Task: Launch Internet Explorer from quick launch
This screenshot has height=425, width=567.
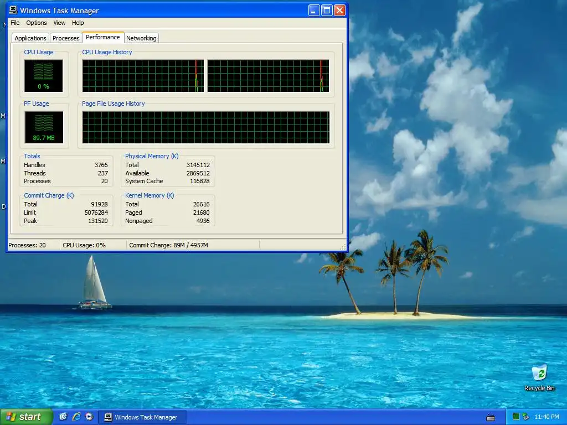Action: click(x=76, y=417)
